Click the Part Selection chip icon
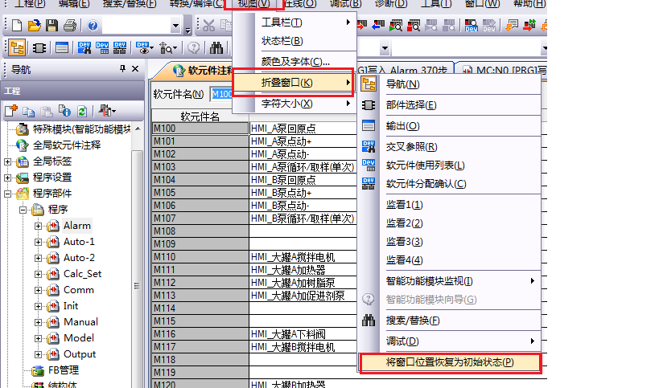The image size is (659, 388). click(x=38, y=47)
